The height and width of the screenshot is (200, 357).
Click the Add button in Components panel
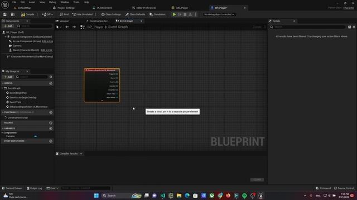[x=8, y=26]
